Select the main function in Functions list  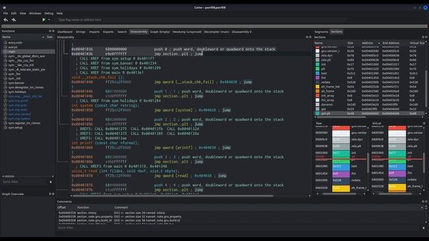click(28, 52)
